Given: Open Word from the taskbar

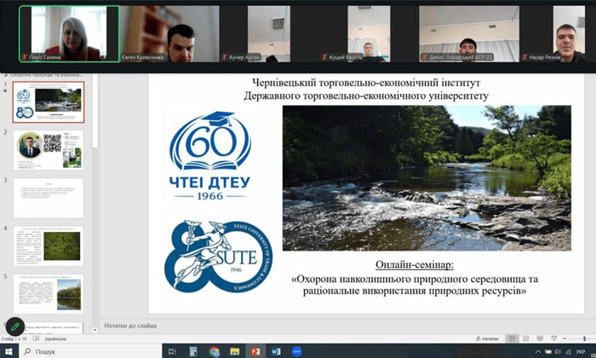Looking at the screenshot, I should coord(276,351).
